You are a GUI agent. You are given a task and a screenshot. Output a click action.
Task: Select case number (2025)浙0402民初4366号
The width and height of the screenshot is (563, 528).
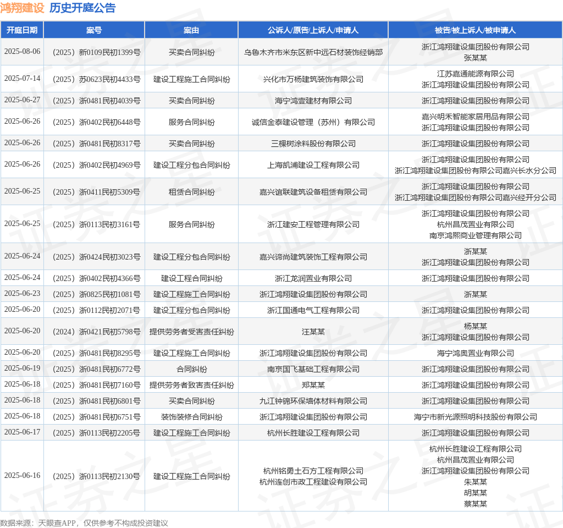pos(96,278)
